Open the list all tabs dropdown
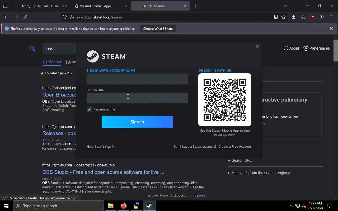The image size is (338, 211). tap(285, 6)
